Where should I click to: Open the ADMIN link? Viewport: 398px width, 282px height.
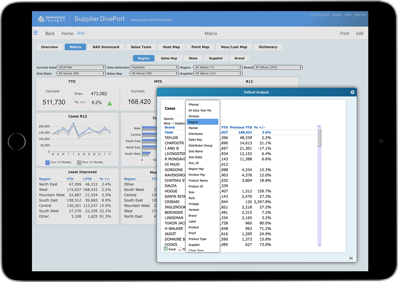click(337, 15)
